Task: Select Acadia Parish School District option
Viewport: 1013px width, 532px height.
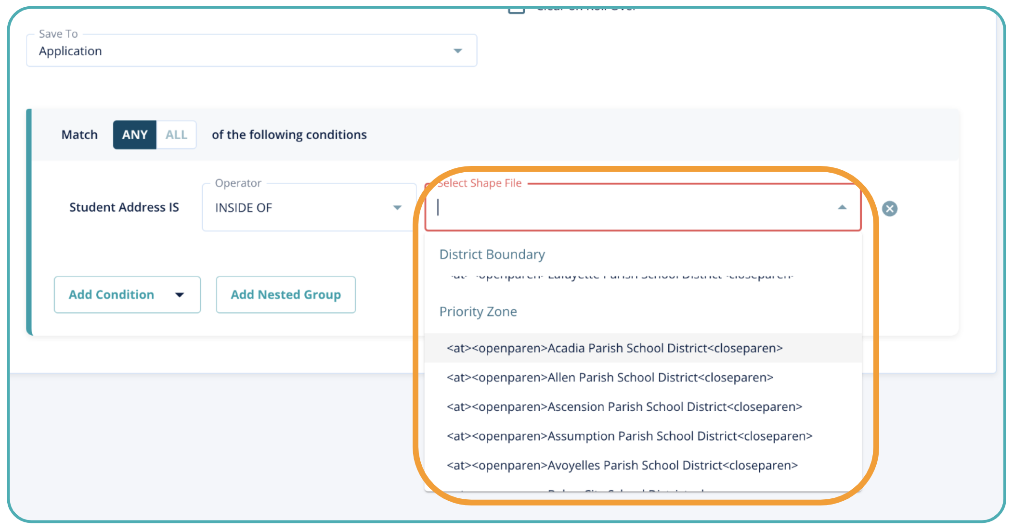Action: (x=614, y=348)
